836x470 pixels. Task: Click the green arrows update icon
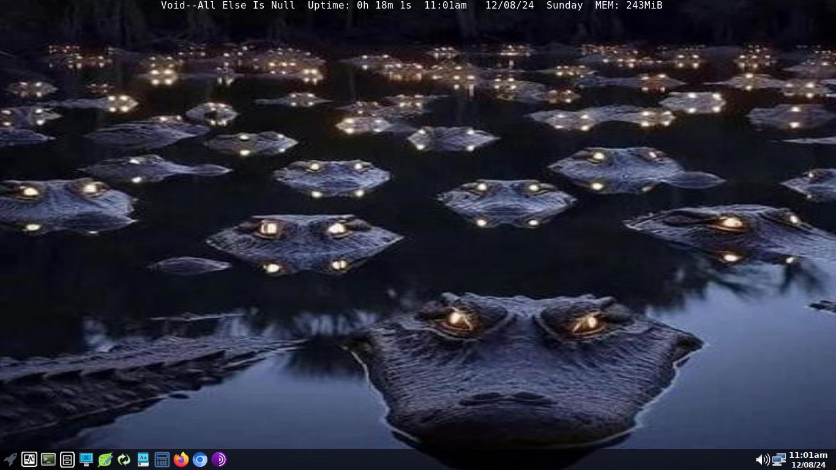(x=124, y=459)
